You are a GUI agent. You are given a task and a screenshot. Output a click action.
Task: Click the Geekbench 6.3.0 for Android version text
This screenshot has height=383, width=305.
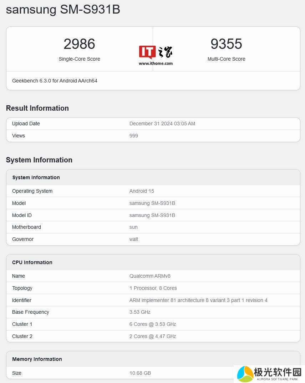55,81
